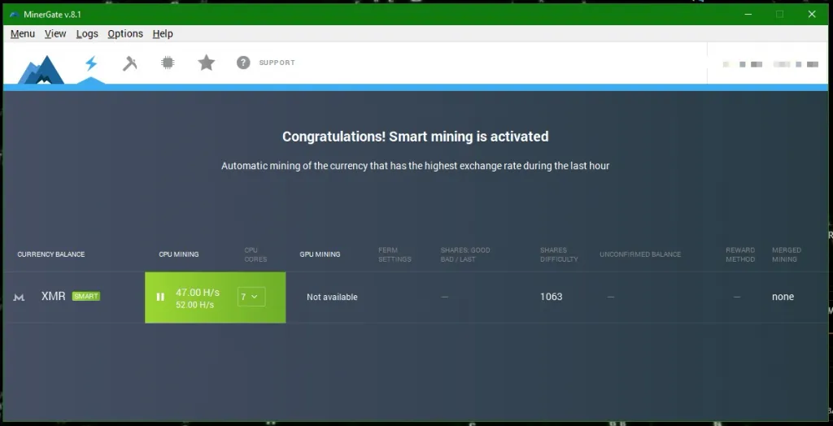Click the MinerGate mountain logo
The width and height of the screenshot is (833, 426).
tap(41, 70)
